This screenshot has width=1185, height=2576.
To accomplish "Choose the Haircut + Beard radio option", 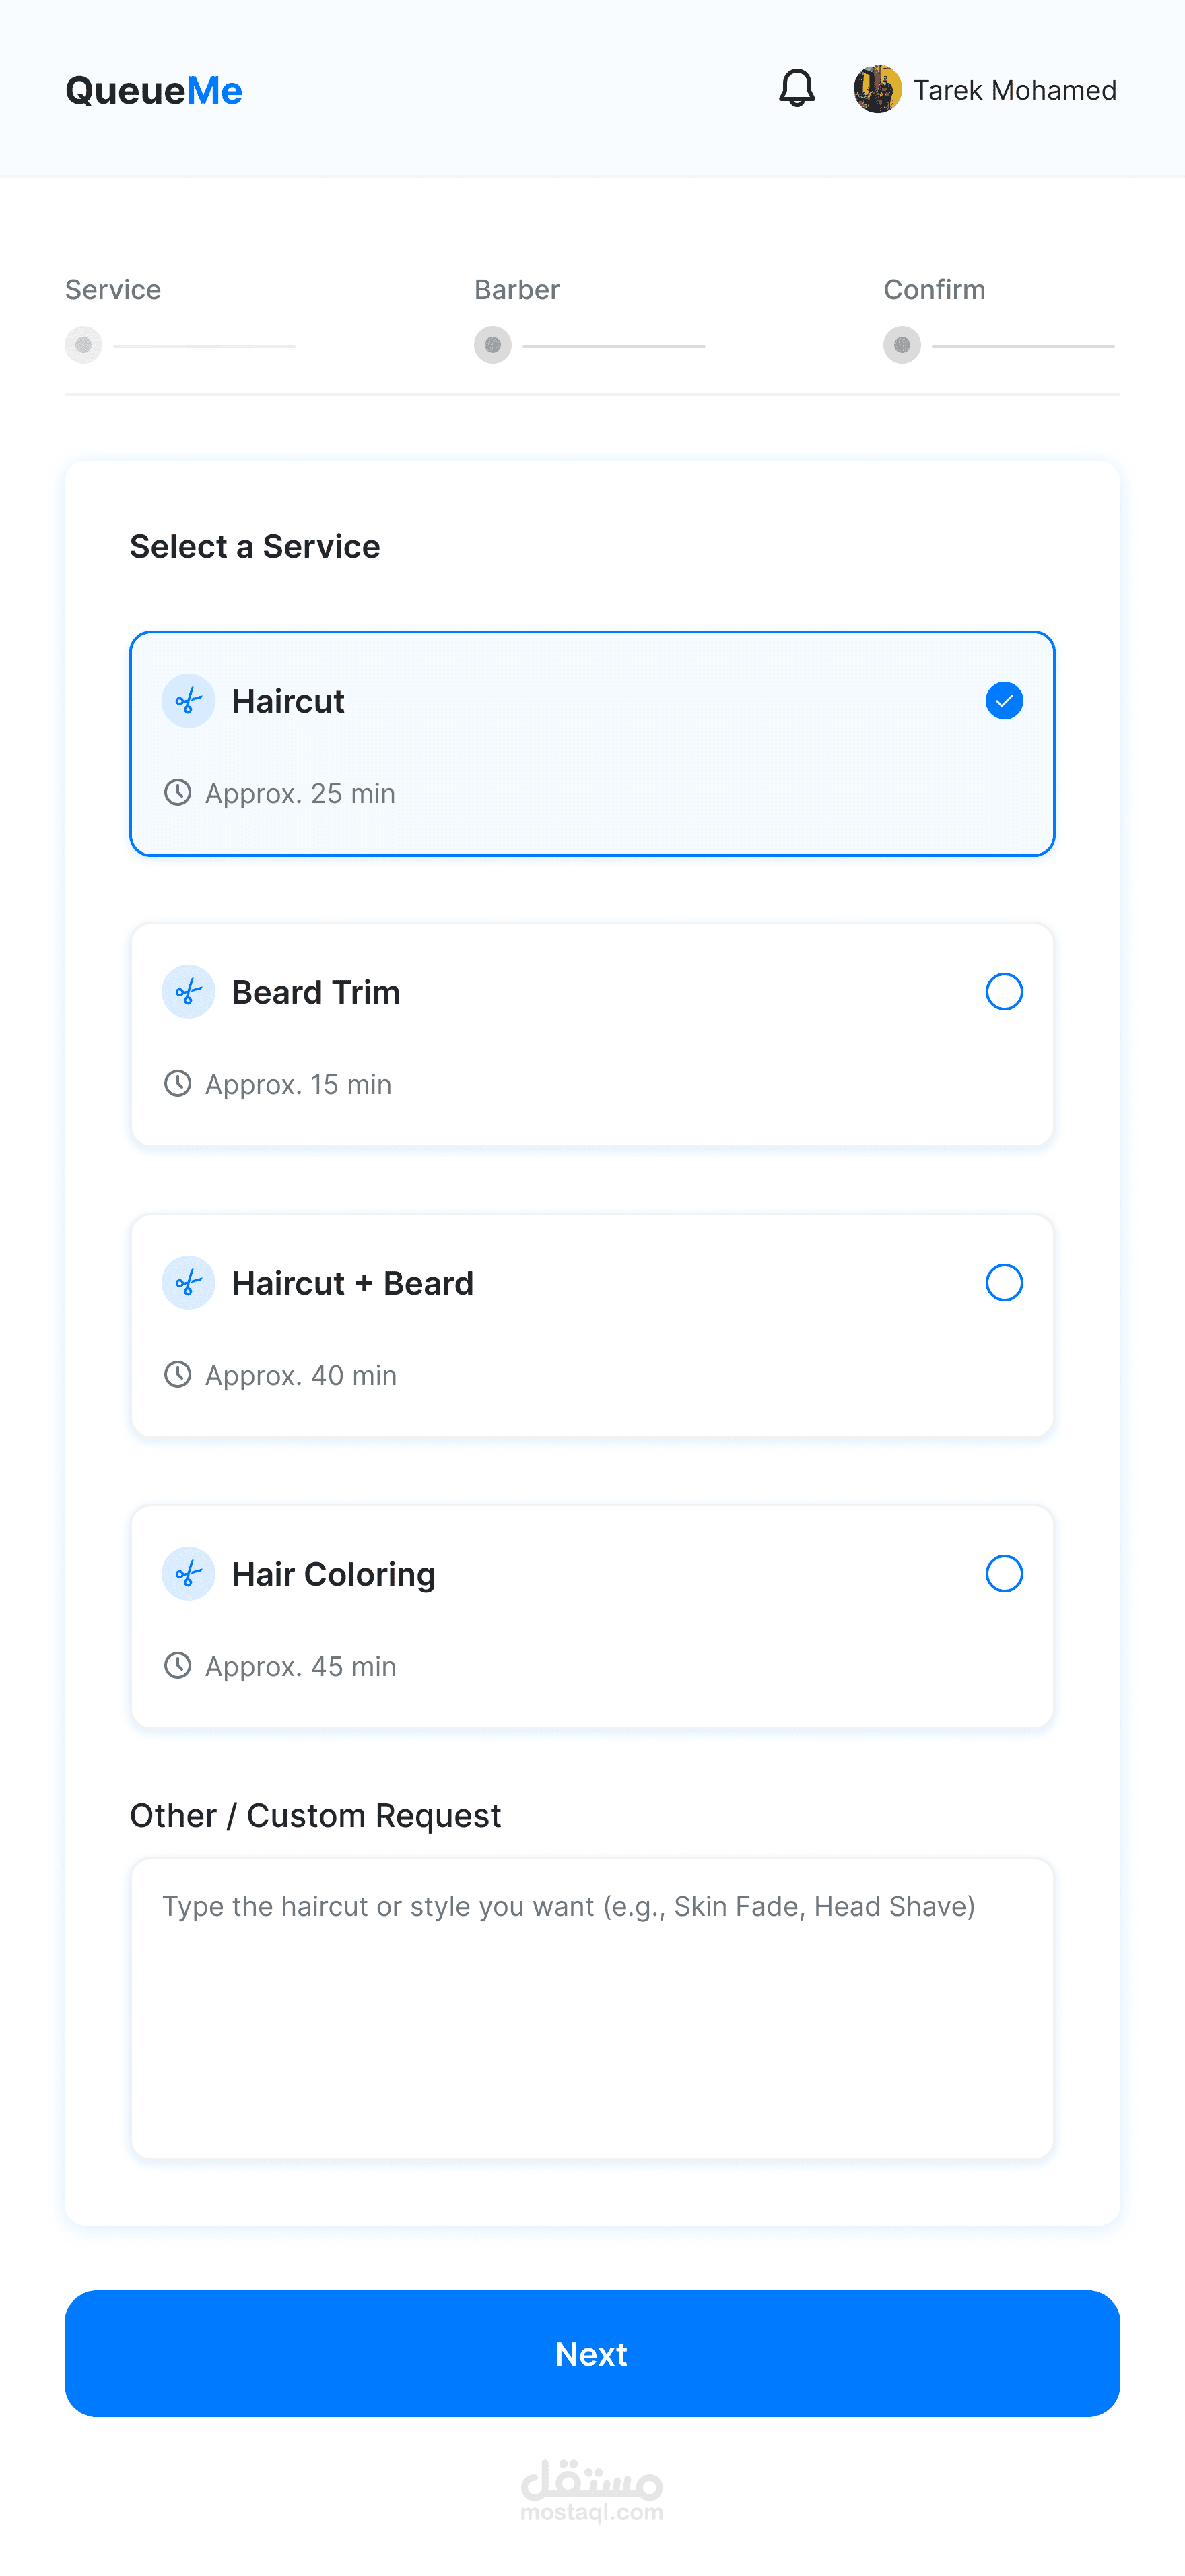I will (1003, 1283).
